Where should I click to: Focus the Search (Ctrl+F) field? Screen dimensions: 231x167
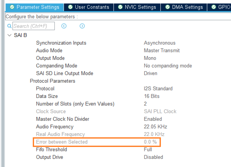click(34, 26)
